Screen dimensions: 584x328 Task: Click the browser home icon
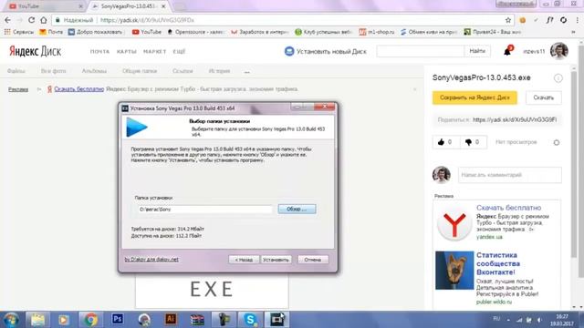click(44, 20)
